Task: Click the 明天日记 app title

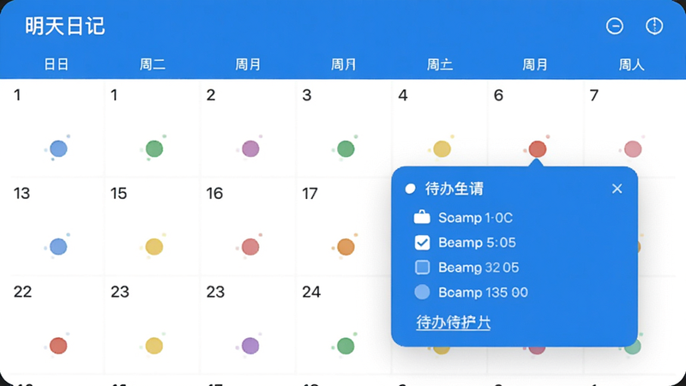Action: tap(65, 27)
